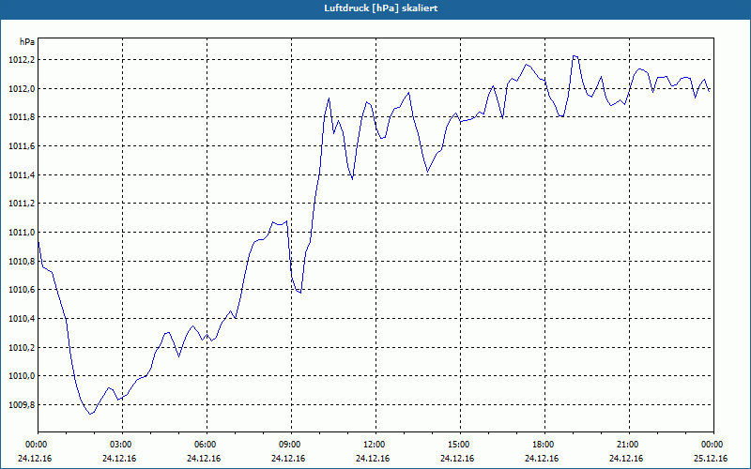Click the 1010,0 y-axis label
This screenshot has width=751, height=469.
[x=22, y=376]
